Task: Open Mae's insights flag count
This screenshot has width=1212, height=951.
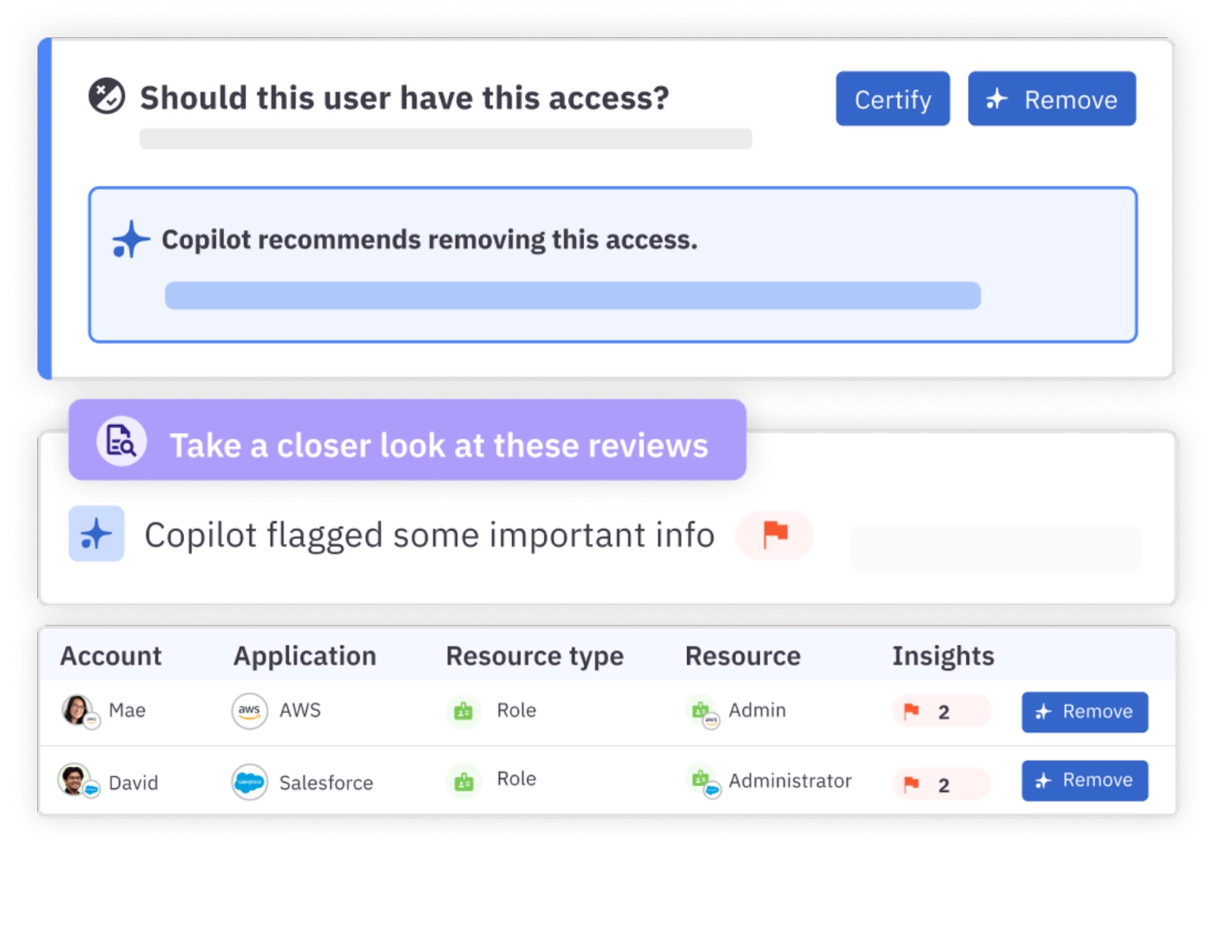Action: click(x=940, y=712)
